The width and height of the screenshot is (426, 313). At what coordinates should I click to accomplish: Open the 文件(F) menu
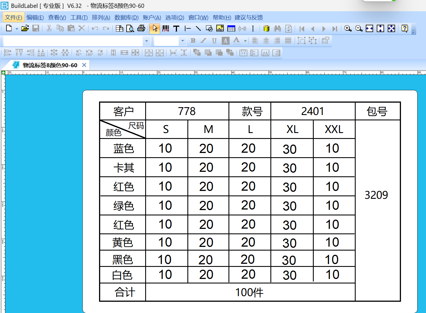(14, 17)
